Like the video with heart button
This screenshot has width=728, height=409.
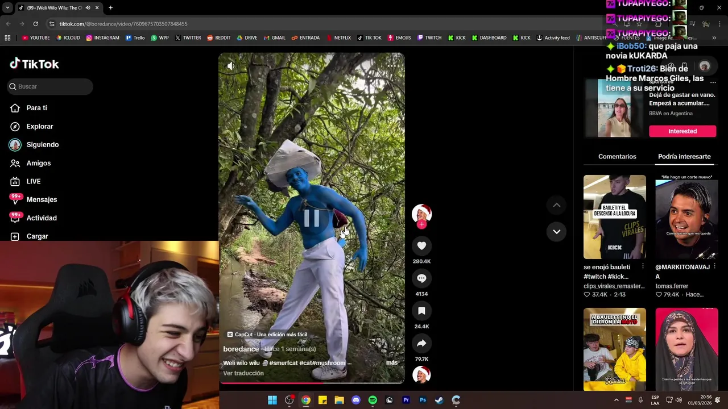tap(421, 246)
